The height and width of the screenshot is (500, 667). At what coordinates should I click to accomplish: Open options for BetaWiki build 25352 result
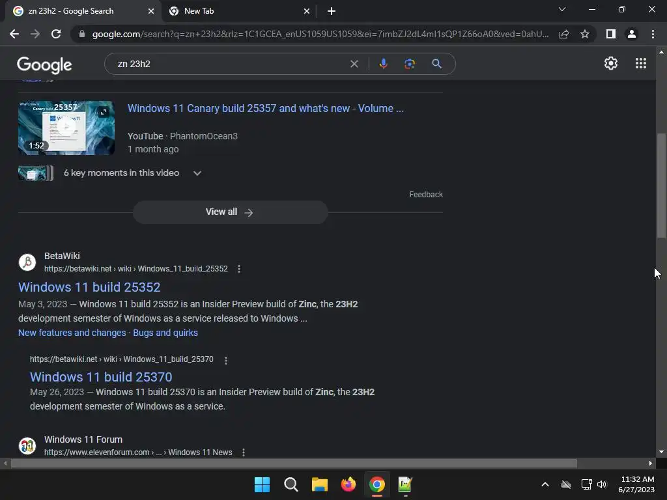(x=239, y=269)
